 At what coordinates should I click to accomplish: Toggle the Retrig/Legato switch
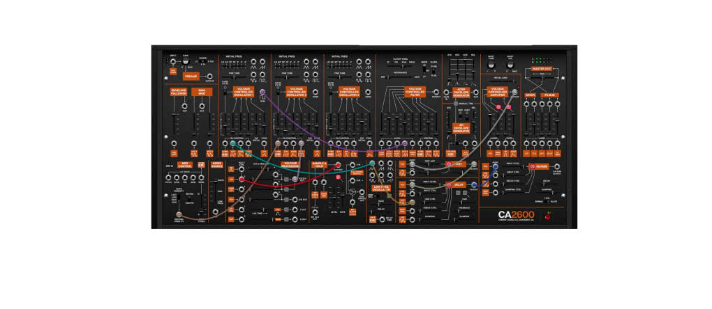click(x=189, y=198)
